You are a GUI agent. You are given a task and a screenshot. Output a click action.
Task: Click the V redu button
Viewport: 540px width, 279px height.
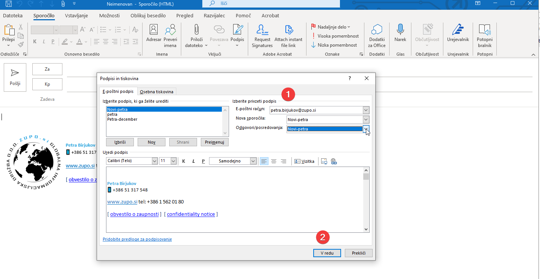tap(327, 253)
